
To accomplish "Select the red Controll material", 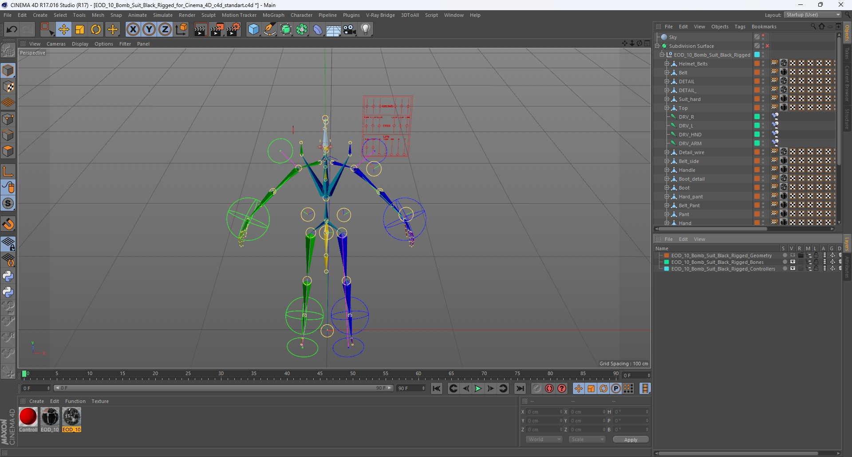I will 28,420.
